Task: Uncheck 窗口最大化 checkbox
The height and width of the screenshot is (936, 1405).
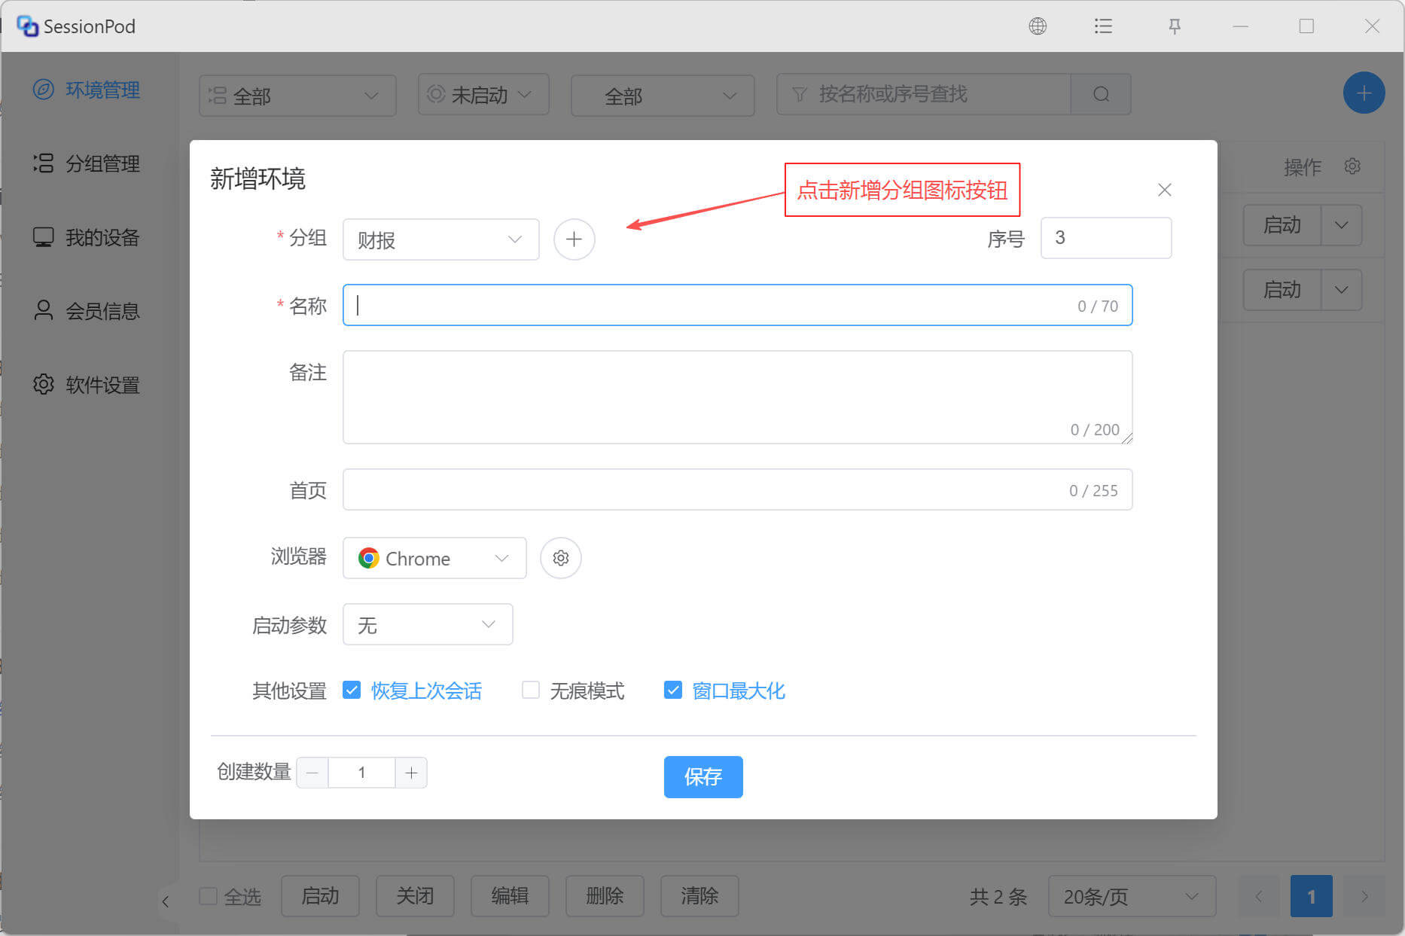Action: pos(673,690)
